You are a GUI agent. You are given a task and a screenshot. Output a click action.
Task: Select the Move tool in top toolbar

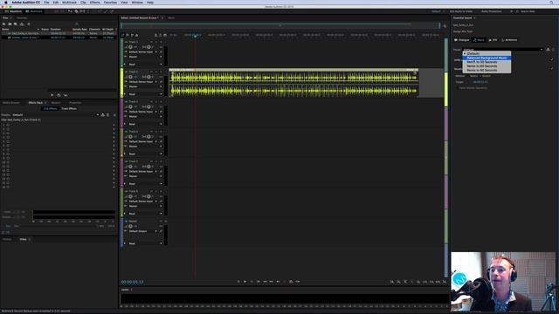[x=70, y=11]
